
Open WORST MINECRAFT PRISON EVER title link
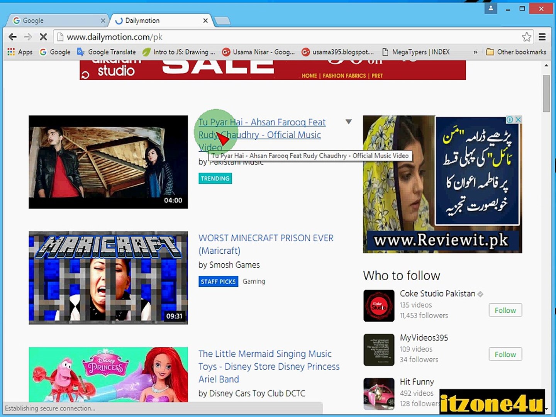(x=266, y=244)
